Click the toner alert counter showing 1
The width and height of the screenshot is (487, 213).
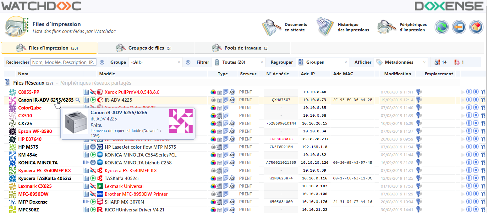pyautogui.click(x=459, y=62)
